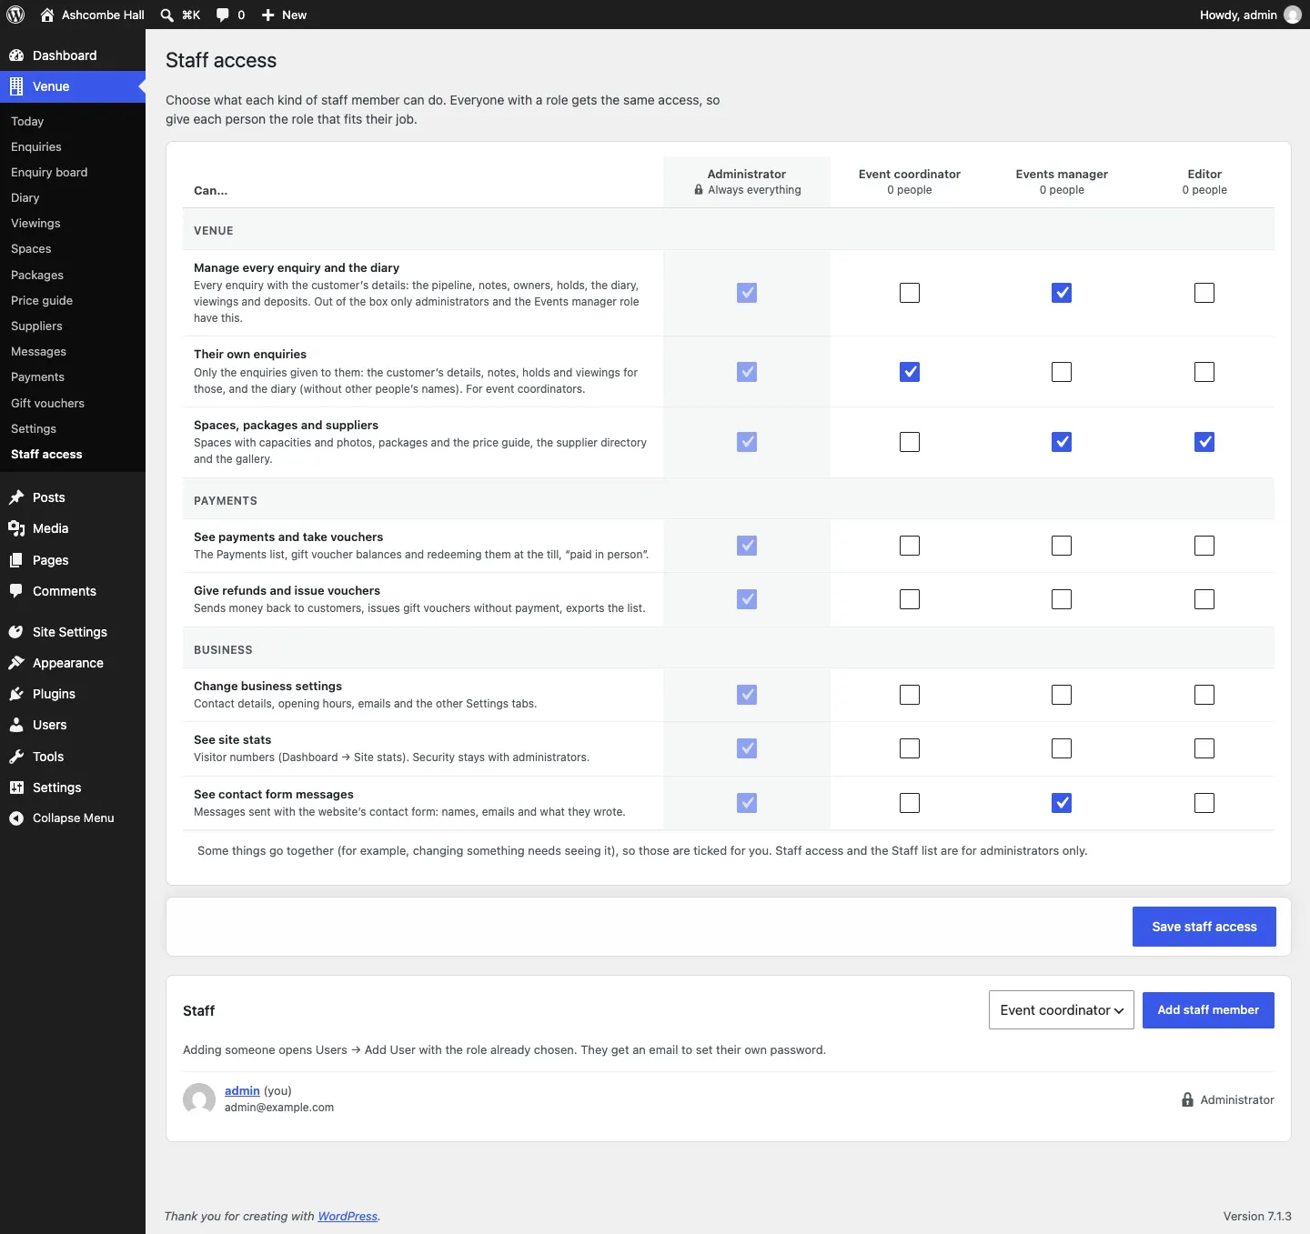Click the comments bubble icon in toolbar
This screenshot has height=1234, width=1310.
tap(223, 15)
